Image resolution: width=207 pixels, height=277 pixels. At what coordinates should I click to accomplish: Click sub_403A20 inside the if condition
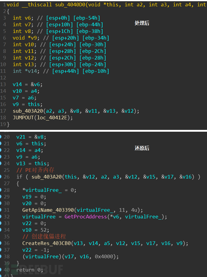click(x=47, y=177)
